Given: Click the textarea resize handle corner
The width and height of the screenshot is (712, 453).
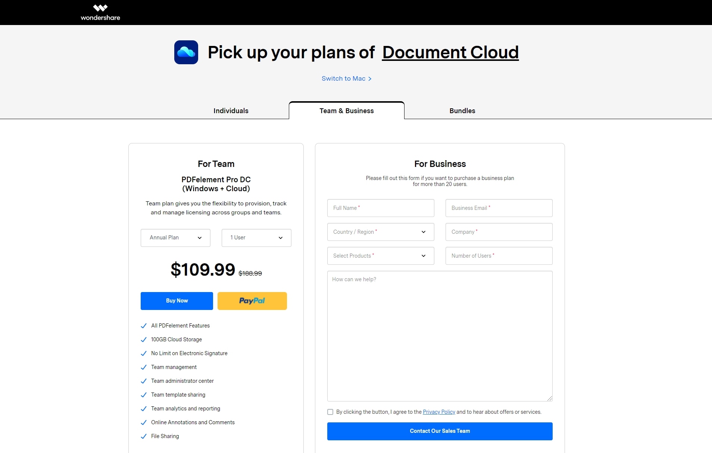Looking at the screenshot, I should click(x=550, y=398).
